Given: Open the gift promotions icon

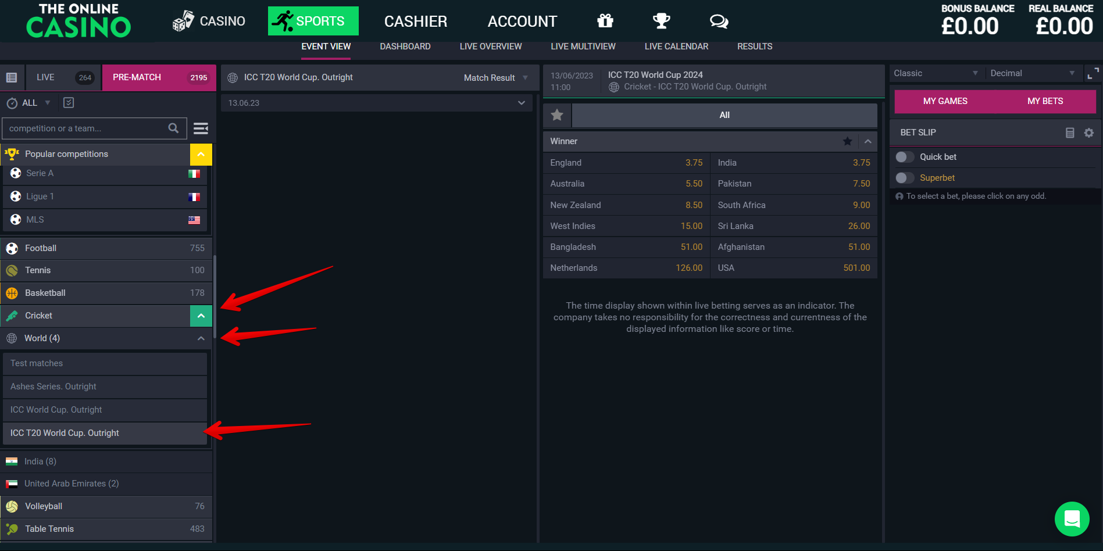Looking at the screenshot, I should [x=605, y=21].
